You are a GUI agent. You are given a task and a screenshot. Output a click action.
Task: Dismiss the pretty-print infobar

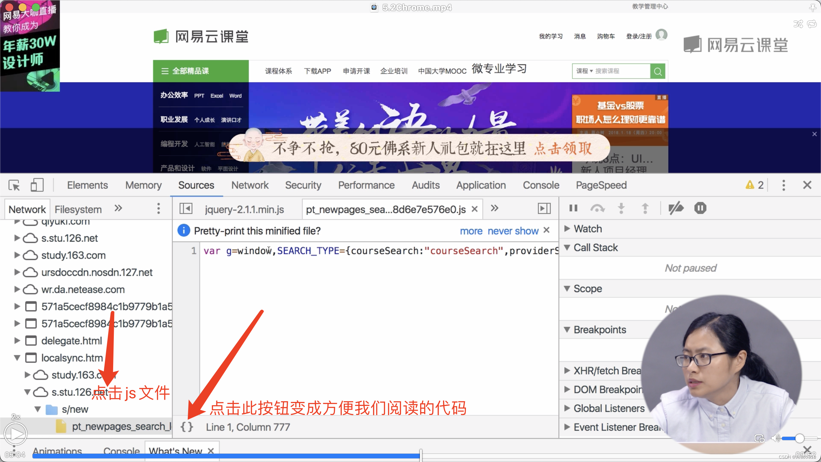tap(547, 230)
